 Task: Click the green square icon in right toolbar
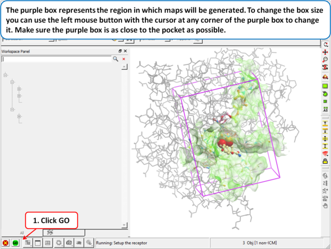[326, 86]
